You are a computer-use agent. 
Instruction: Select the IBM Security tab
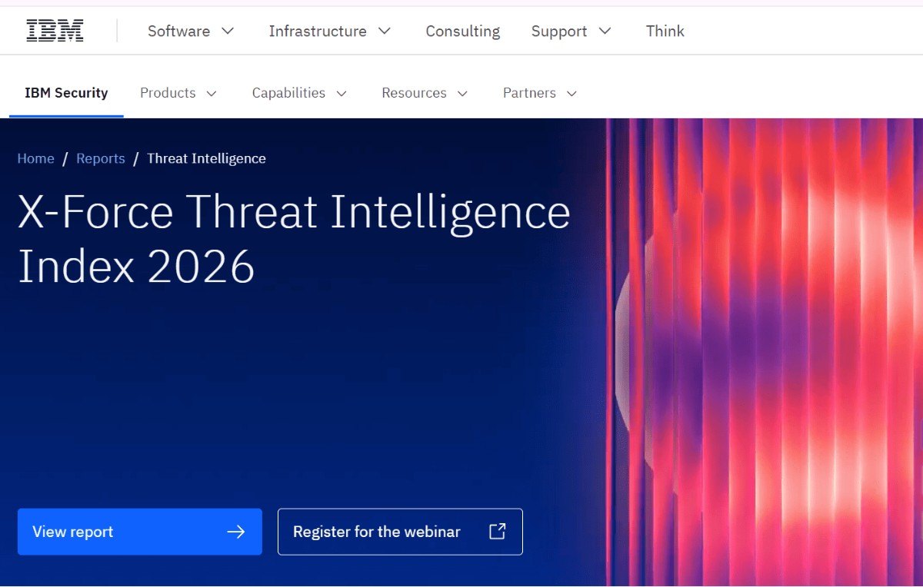coord(66,93)
